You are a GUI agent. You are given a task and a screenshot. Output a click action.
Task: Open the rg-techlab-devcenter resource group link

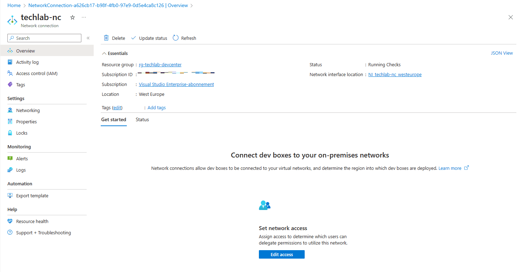[160, 65]
